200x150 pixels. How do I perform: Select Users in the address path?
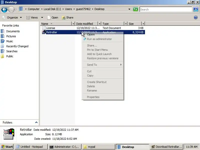(x=68, y=9)
